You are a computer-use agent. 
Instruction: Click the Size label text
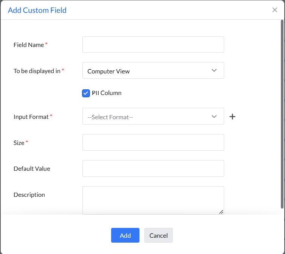pos(19,143)
